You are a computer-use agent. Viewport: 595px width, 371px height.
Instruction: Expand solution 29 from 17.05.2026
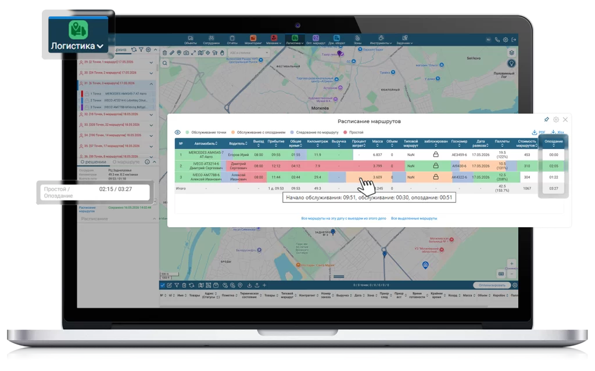tap(152, 63)
